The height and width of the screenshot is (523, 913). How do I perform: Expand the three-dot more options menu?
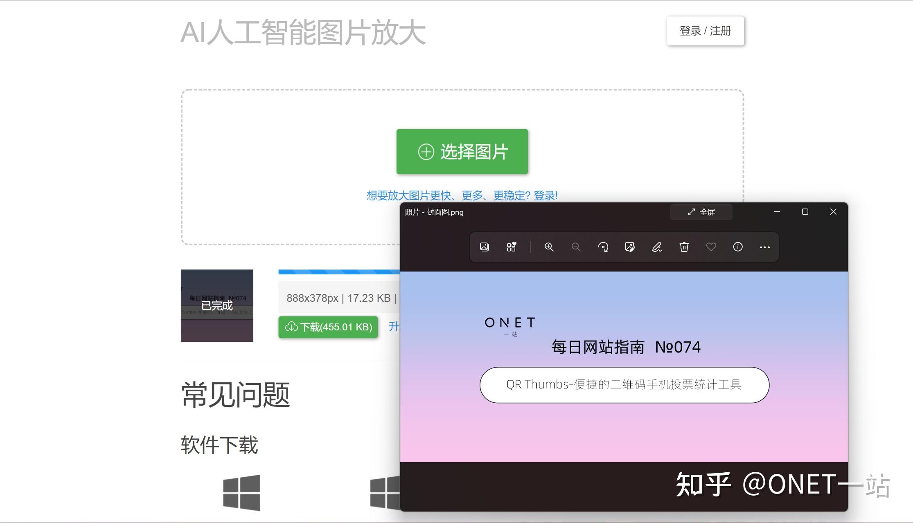764,247
